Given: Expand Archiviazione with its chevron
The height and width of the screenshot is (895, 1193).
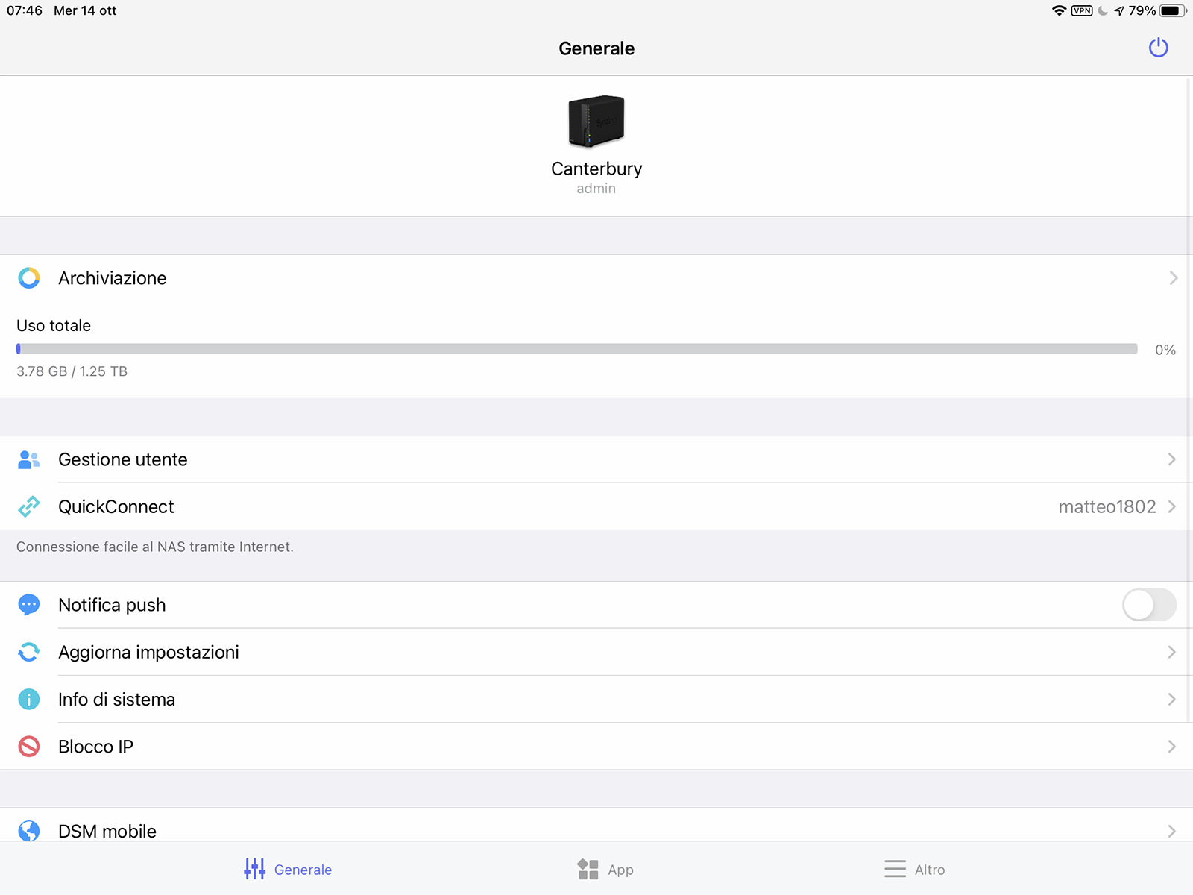Looking at the screenshot, I should [1173, 278].
